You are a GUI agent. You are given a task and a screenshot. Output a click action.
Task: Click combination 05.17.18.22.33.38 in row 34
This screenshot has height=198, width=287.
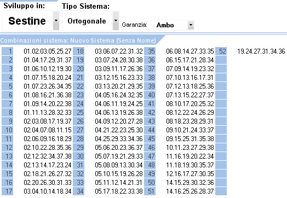tap(119, 191)
